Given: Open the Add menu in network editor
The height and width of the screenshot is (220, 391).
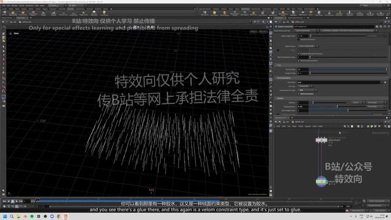Looking at the screenshot, I should click(279, 127).
